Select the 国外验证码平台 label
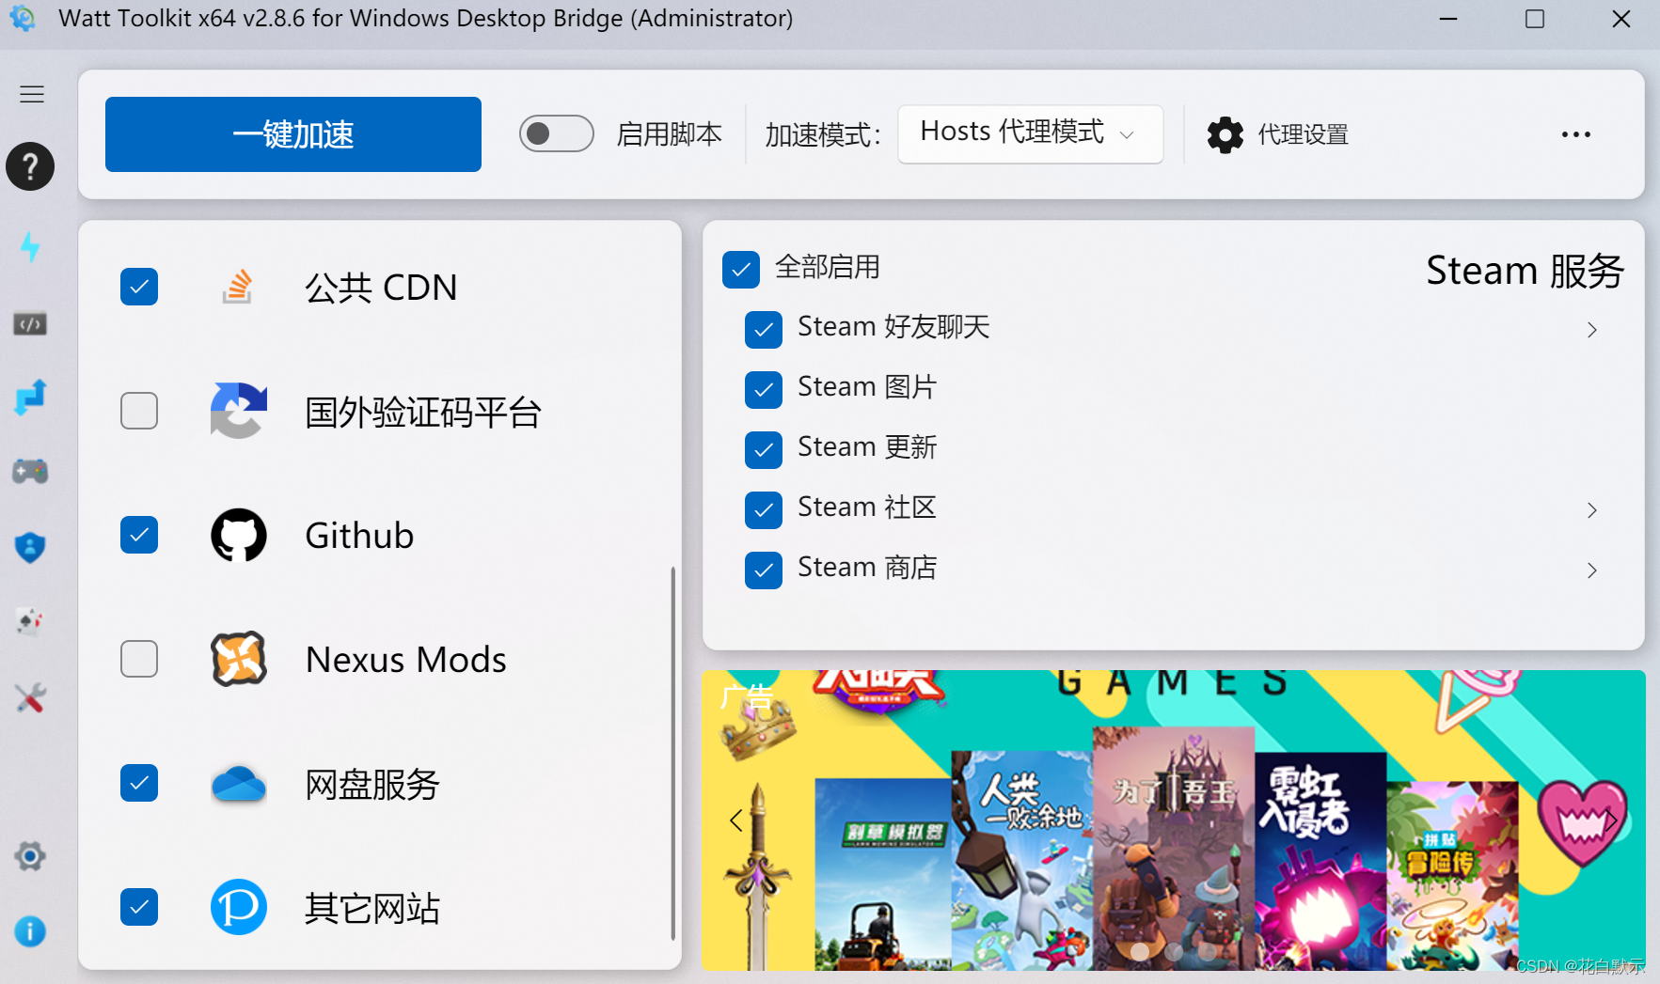The height and width of the screenshot is (984, 1660). point(423,413)
